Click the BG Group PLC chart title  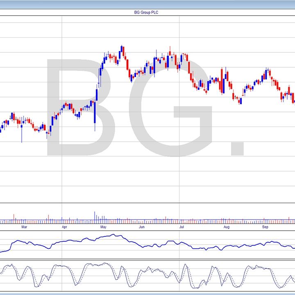pyautogui.click(x=147, y=12)
